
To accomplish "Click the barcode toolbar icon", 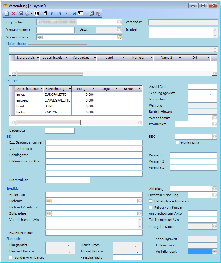I will pos(36,13).
